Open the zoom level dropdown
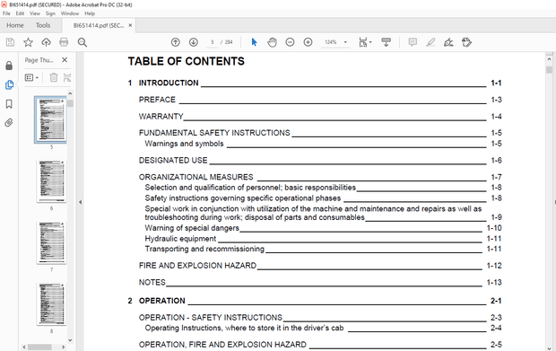The height and width of the screenshot is (351, 556). click(x=345, y=42)
